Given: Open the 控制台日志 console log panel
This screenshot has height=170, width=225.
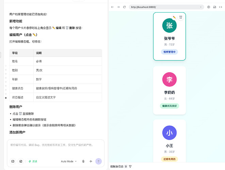Looking at the screenshot, I should pos(117,166).
